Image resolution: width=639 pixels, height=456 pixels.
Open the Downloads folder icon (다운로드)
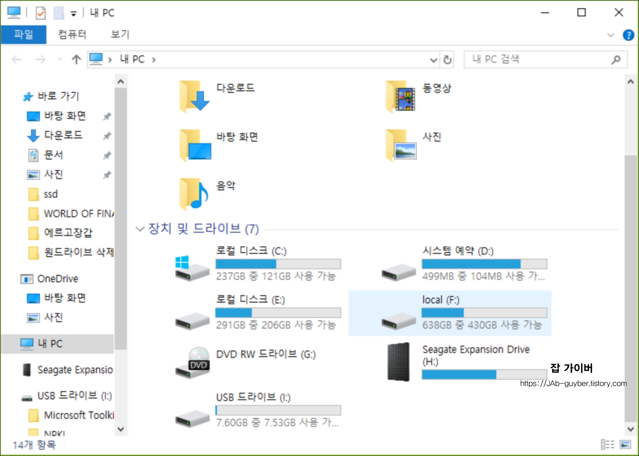[194, 97]
